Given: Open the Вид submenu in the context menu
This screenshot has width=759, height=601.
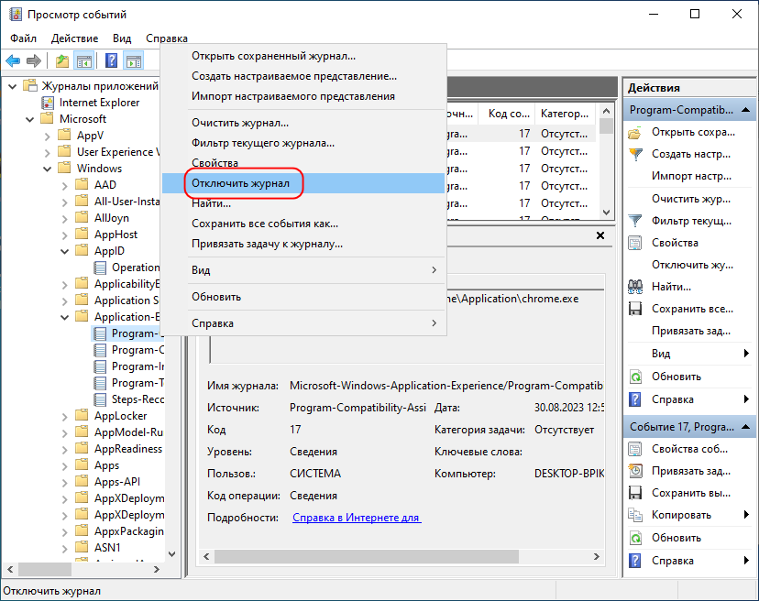Looking at the screenshot, I should tap(313, 270).
